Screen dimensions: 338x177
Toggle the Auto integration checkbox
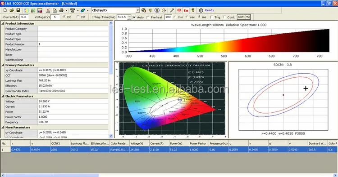134,17
